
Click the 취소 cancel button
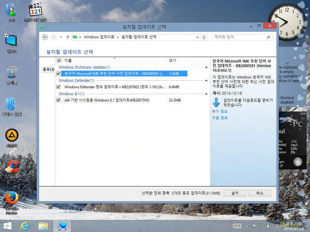pyautogui.click(x=260, y=193)
